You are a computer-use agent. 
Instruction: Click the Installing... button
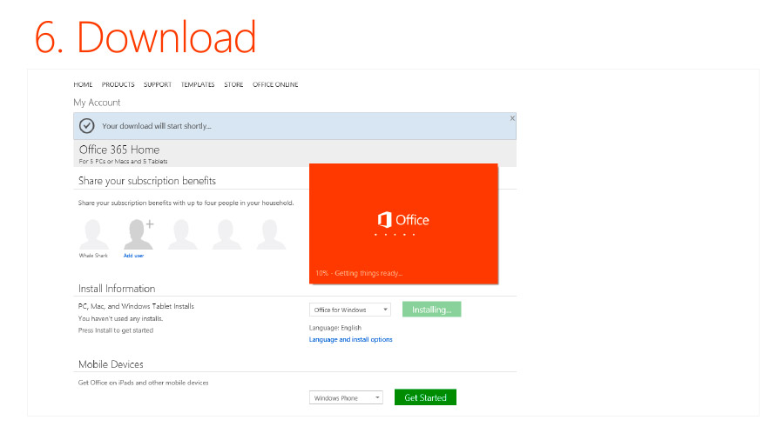(x=431, y=310)
